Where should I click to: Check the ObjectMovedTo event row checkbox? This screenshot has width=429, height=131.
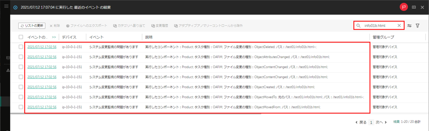tap(21, 97)
